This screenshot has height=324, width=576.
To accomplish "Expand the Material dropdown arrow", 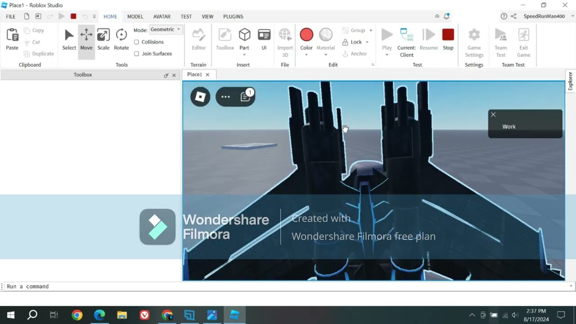I will coord(326,55).
